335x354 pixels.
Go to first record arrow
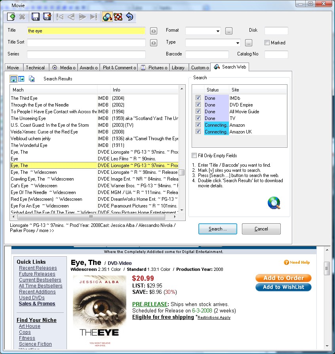(x=60, y=17)
